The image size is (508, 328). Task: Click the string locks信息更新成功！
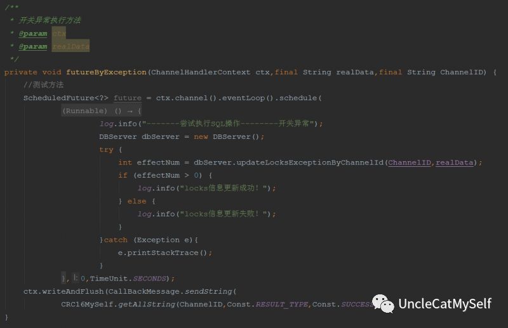tap(224, 188)
